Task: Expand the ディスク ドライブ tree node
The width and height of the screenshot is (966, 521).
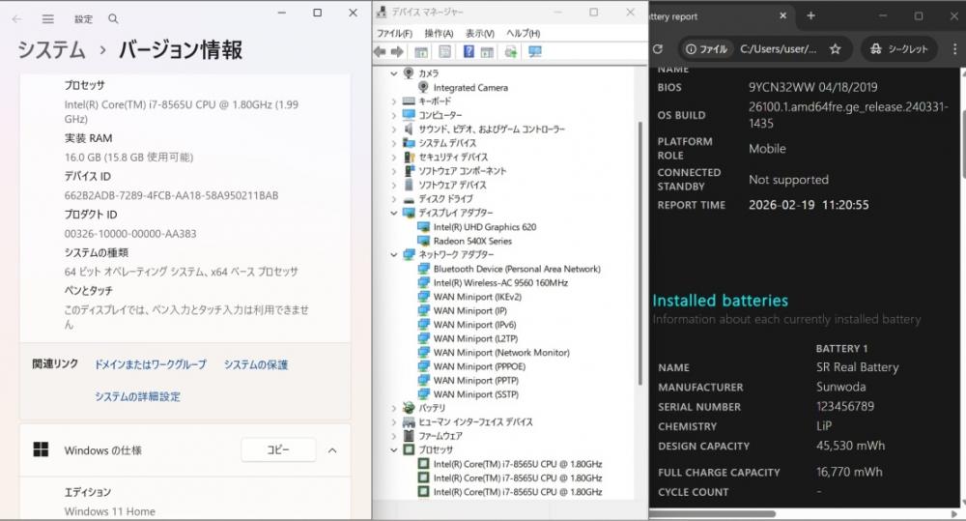Action: click(394, 199)
